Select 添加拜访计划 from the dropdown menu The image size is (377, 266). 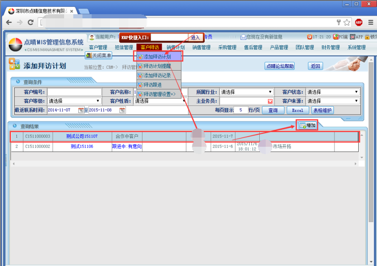(x=157, y=57)
